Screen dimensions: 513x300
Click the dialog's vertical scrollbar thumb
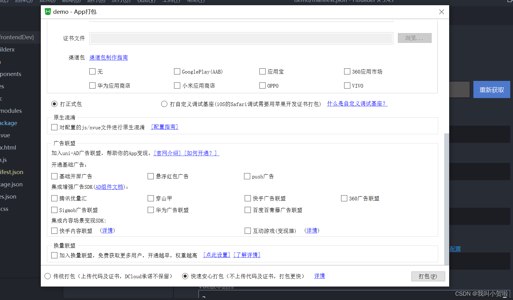coord(446,199)
